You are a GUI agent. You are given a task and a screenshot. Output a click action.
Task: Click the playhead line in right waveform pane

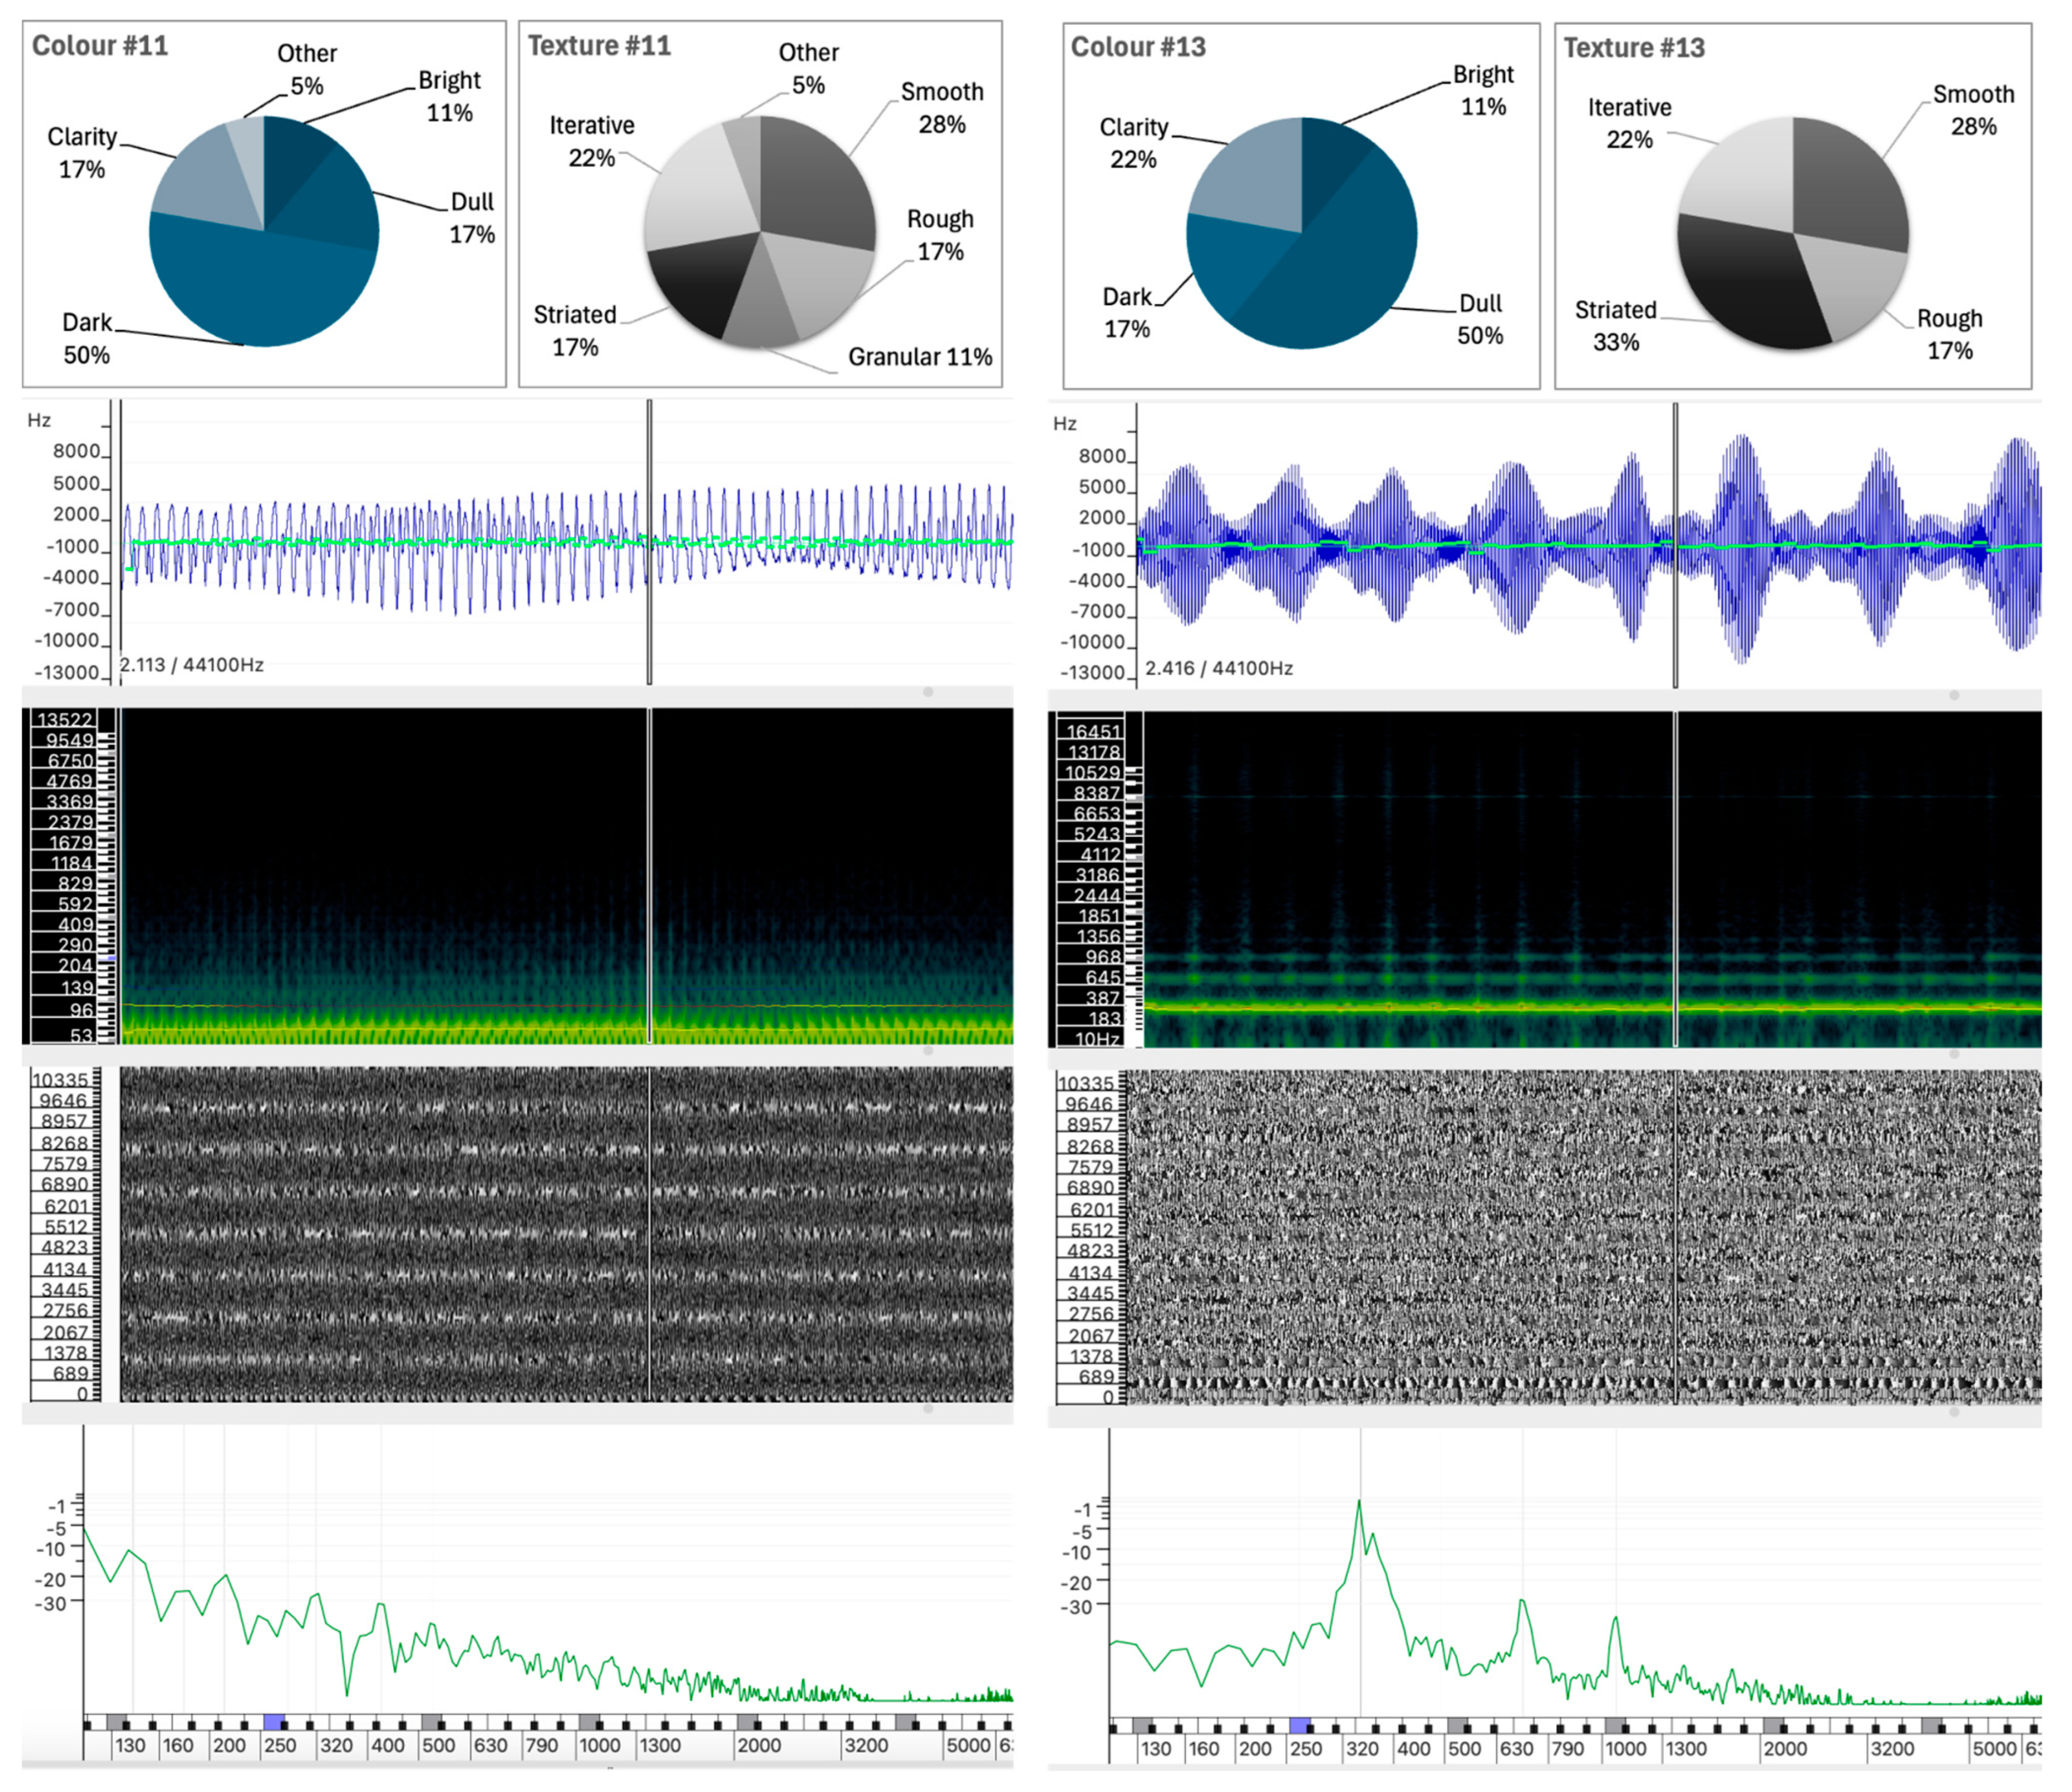[1675, 545]
